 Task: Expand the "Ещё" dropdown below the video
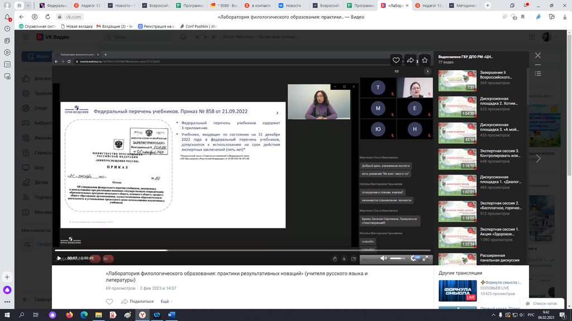tap(166, 301)
